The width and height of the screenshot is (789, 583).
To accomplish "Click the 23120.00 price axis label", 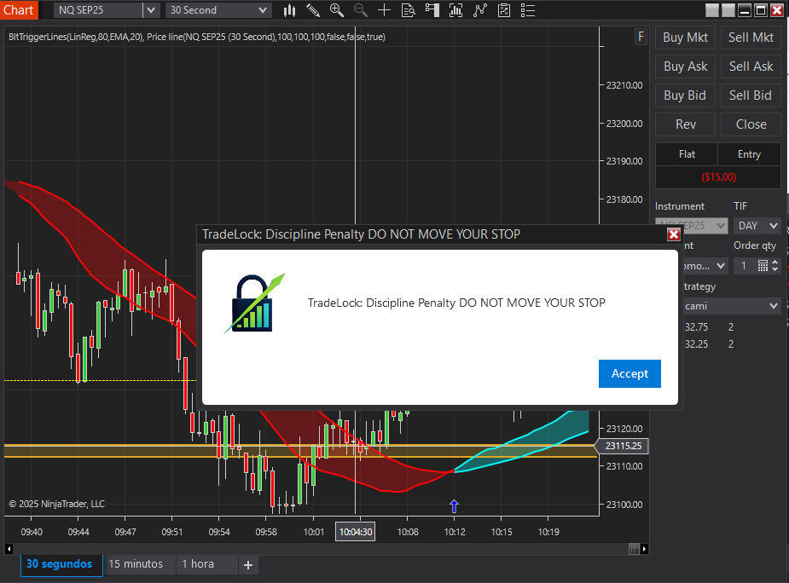I will (x=624, y=429).
